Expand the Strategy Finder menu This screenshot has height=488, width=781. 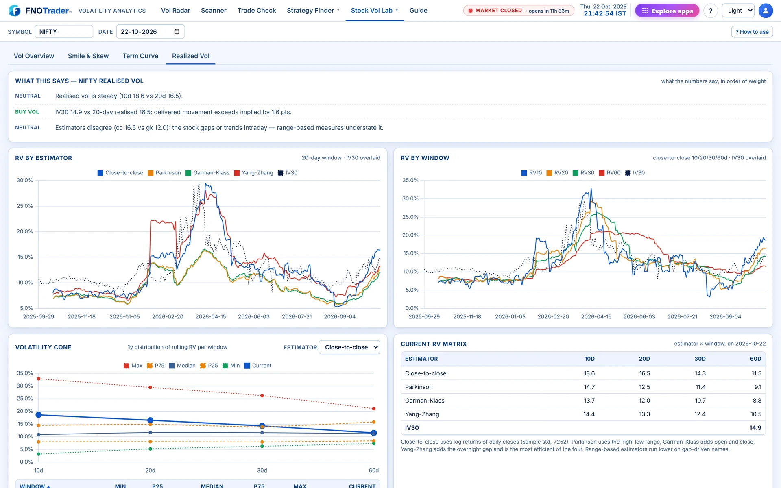[x=313, y=11]
